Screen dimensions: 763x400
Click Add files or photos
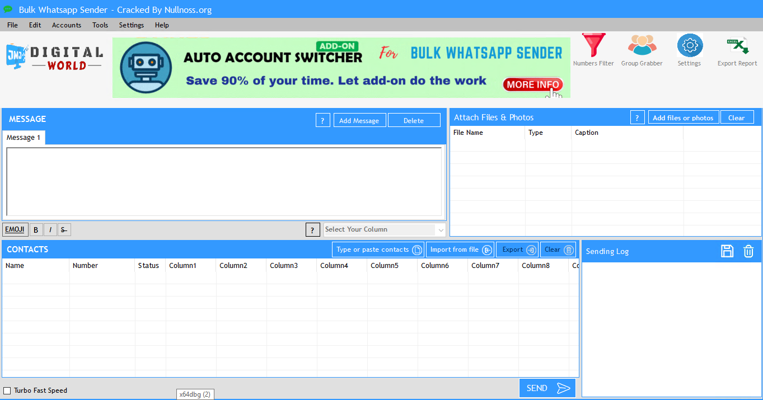[x=684, y=117]
